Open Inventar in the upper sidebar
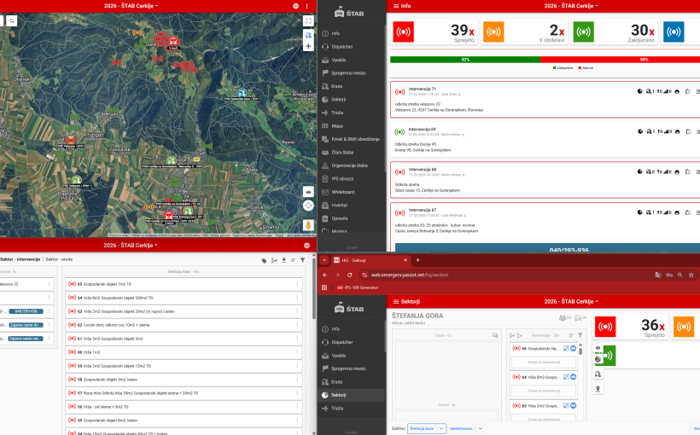The width and height of the screenshot is (700, 435). 340,205
